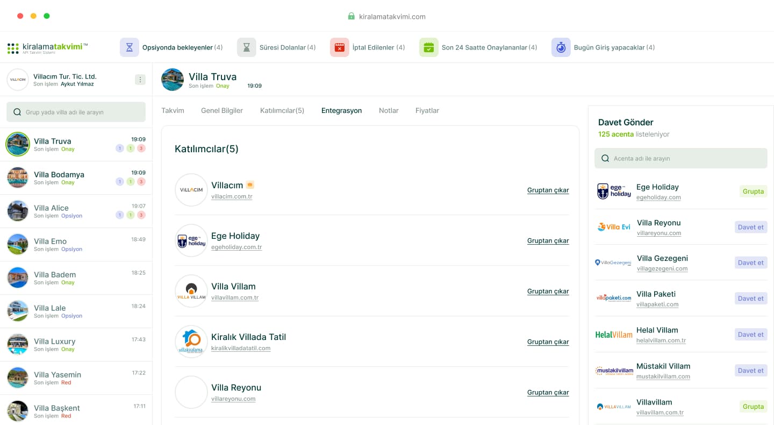The image size is (774, 425).
Task: Invite Villa Reyonu with Davet et
Action: pos(750,227)
